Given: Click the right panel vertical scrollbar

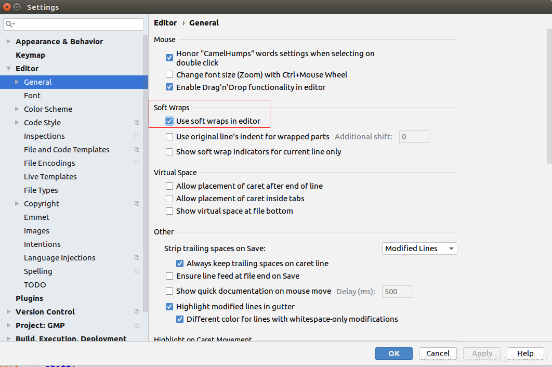Looking at the screenshot, I should (x=549, y=97).
